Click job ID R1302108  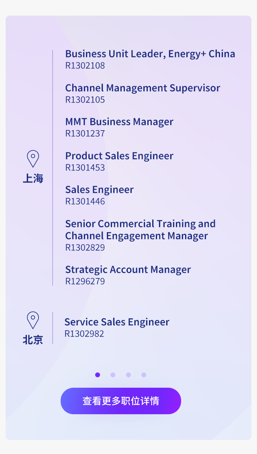click(x=85, y=66)
